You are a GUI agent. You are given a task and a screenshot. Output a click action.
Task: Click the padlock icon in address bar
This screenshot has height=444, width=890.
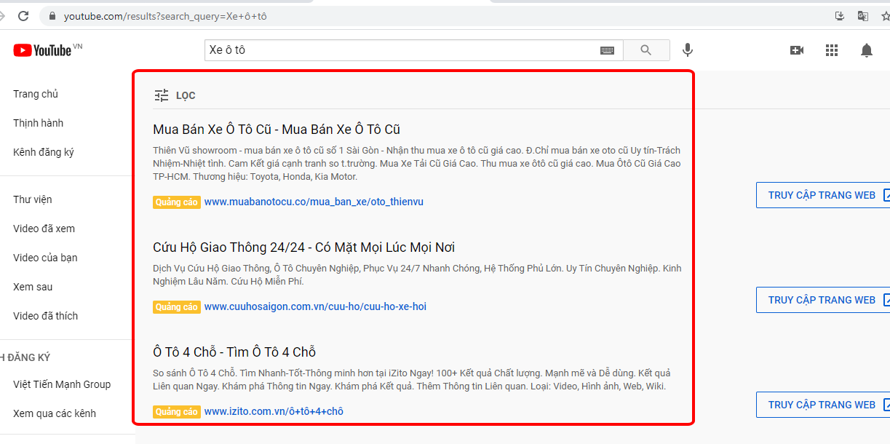(52, 15)
